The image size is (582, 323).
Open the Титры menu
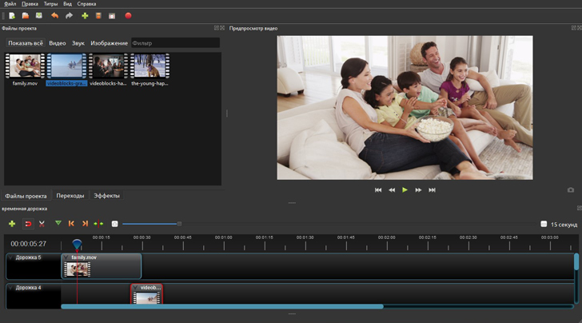(50, 4)
